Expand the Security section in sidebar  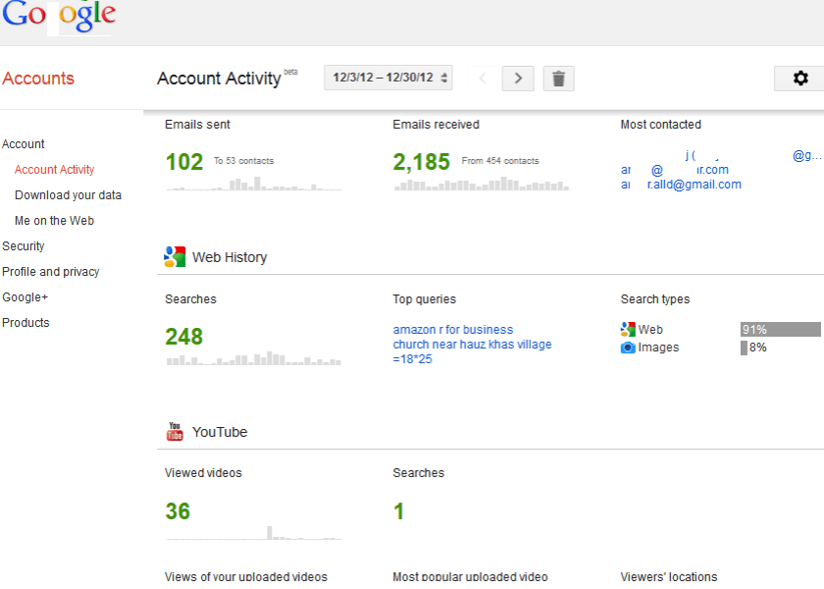pyautogui.click(x=24, y=246)
